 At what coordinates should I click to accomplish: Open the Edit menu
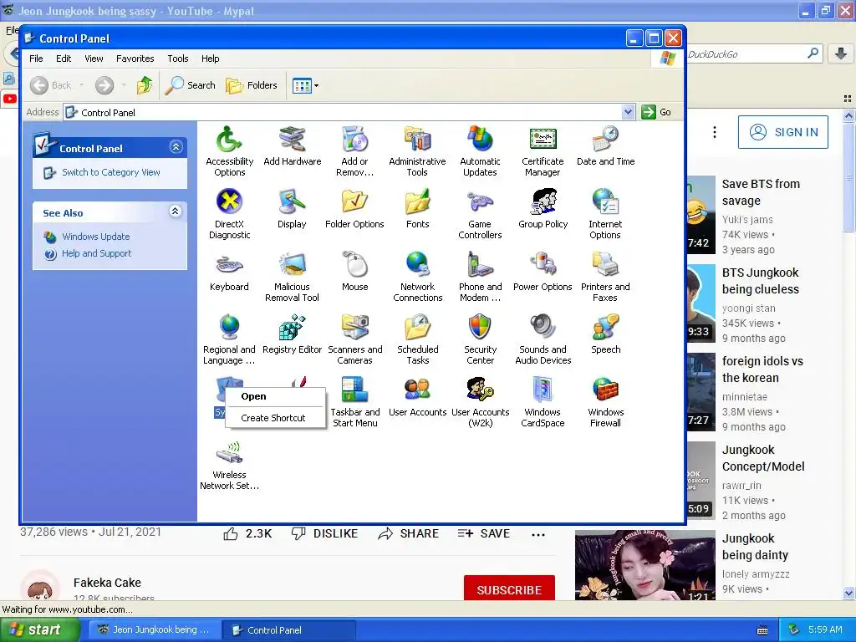(64, 59)
